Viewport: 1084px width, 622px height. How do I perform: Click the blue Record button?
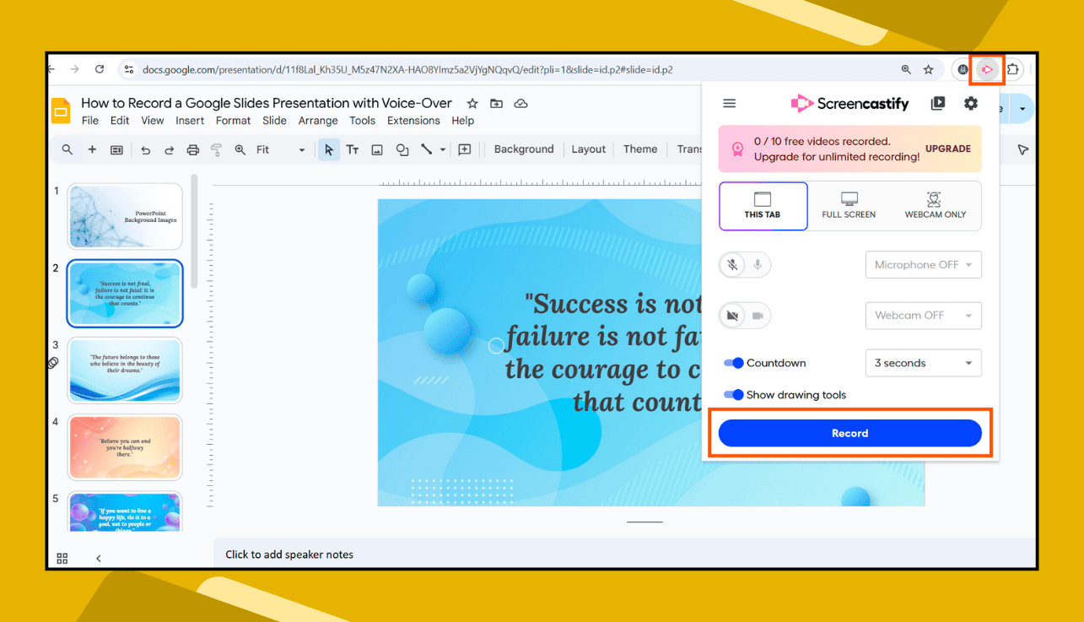tap(849, 433)
